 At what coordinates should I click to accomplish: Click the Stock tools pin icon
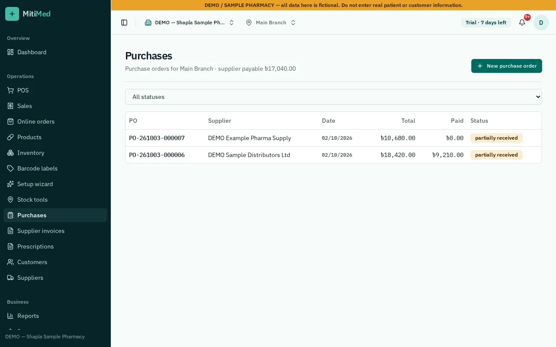pos(10,200)
